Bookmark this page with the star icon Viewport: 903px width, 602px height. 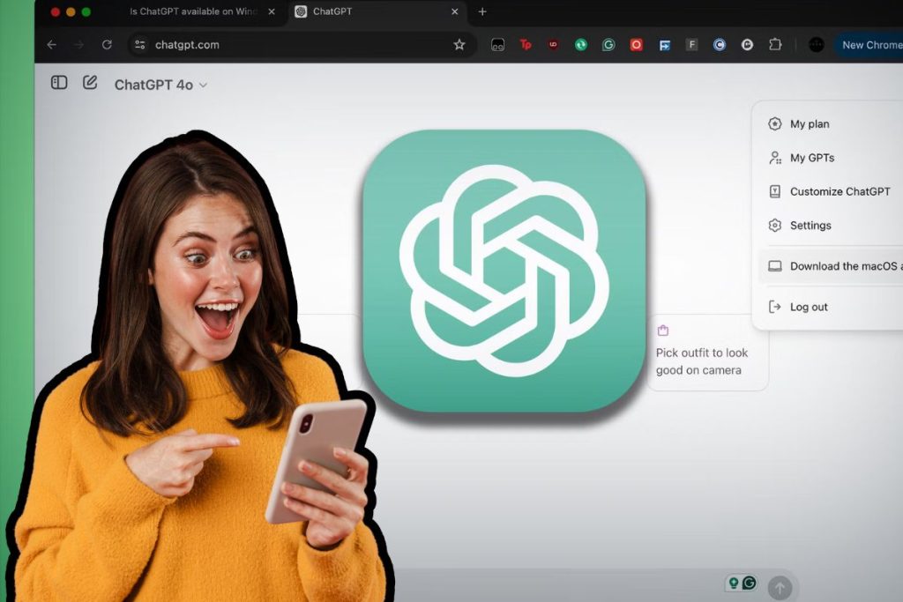459,44
